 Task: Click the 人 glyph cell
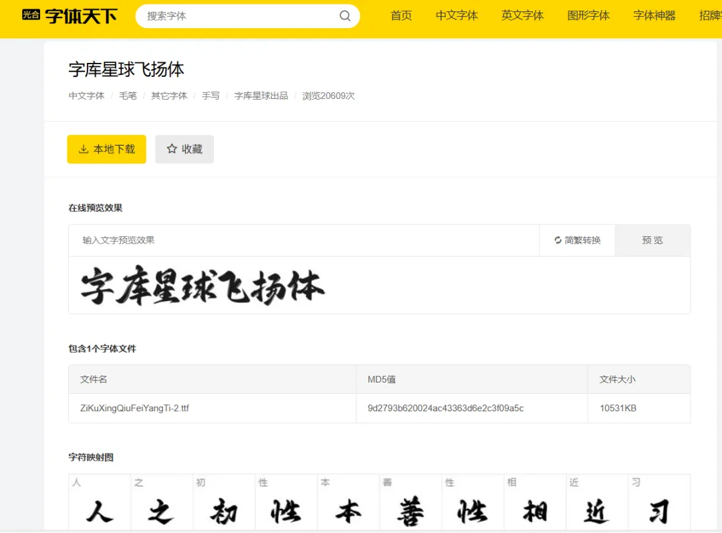100,503
